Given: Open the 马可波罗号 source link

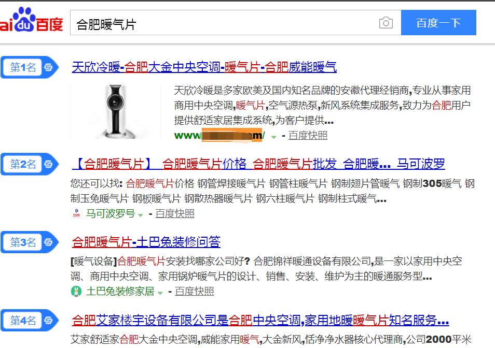Looking at the screenshot, I should pos(111,213).
